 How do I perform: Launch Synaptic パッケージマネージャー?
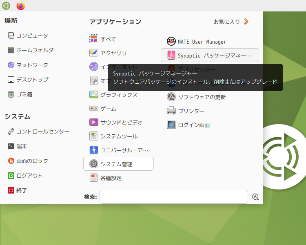coord(210,55)
